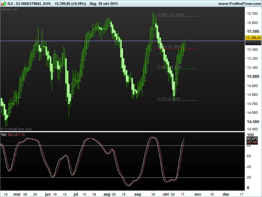Click the sep label on time axis
Viewport: 262px width, 197px height.
click(x=138, y=194)
